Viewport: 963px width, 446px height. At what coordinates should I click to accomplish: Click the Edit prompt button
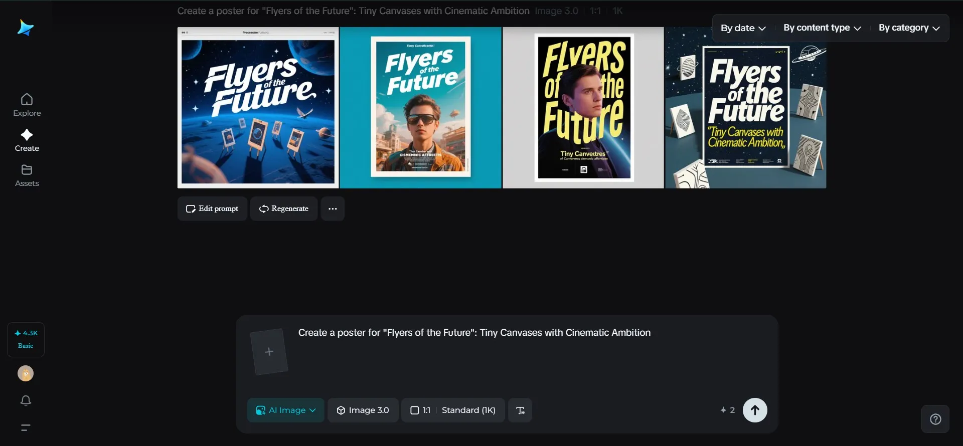pyautogui.click(x=212, y=208)
